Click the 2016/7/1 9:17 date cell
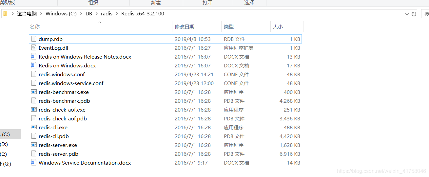This screenshot has width=429, height=177. click(191, 163)
